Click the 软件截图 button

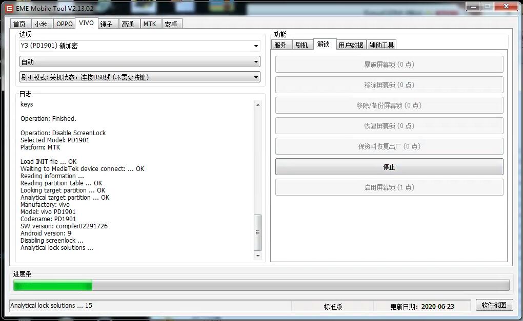[494, 305]
